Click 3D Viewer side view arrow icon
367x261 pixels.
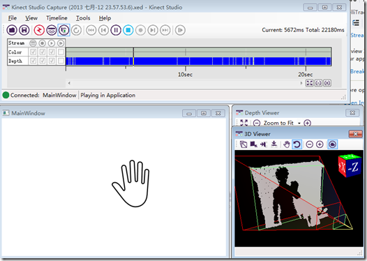point(264,144)
